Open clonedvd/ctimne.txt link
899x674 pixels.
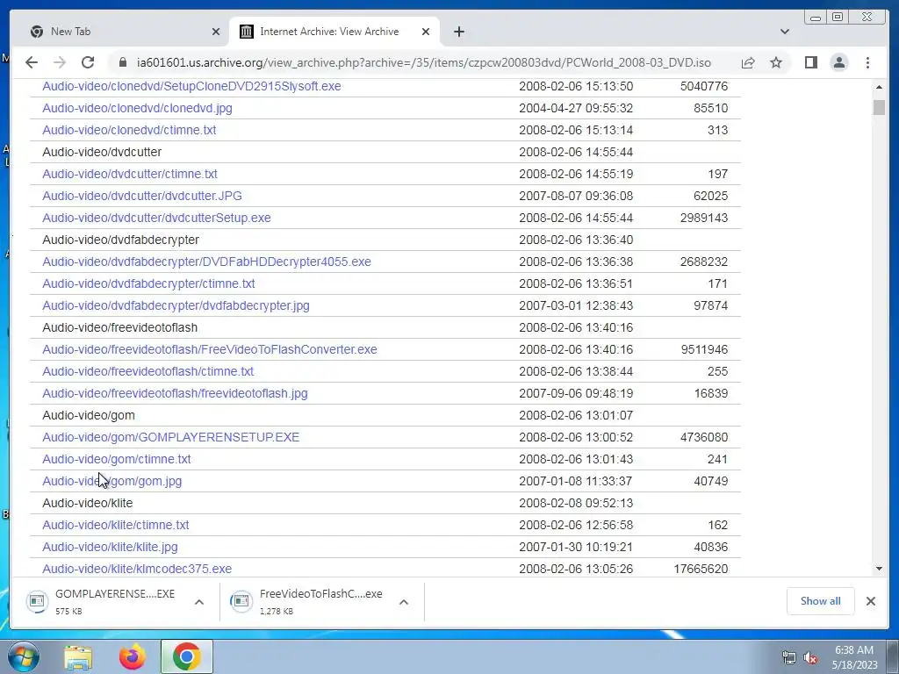129,130
